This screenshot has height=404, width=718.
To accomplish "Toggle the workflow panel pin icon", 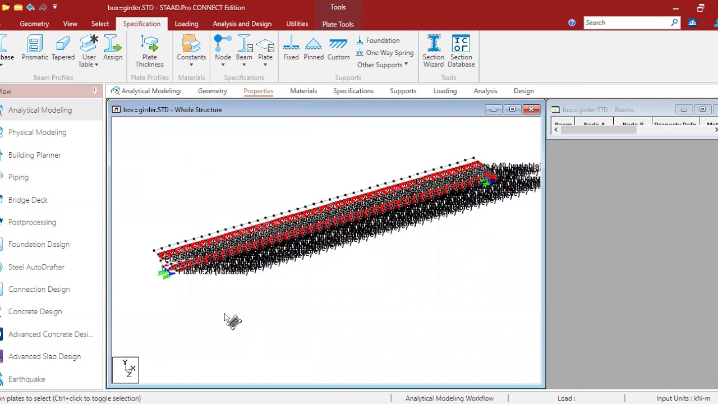I will pos(94,91).
